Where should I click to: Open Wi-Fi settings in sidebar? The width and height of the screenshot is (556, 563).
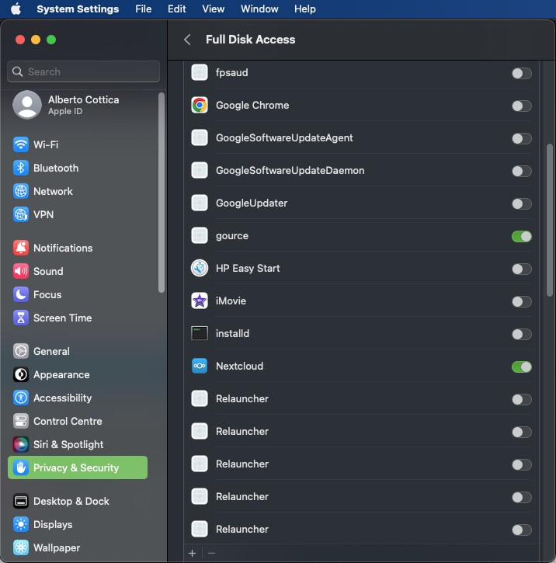pyautogui.click(x=45, y=145)
